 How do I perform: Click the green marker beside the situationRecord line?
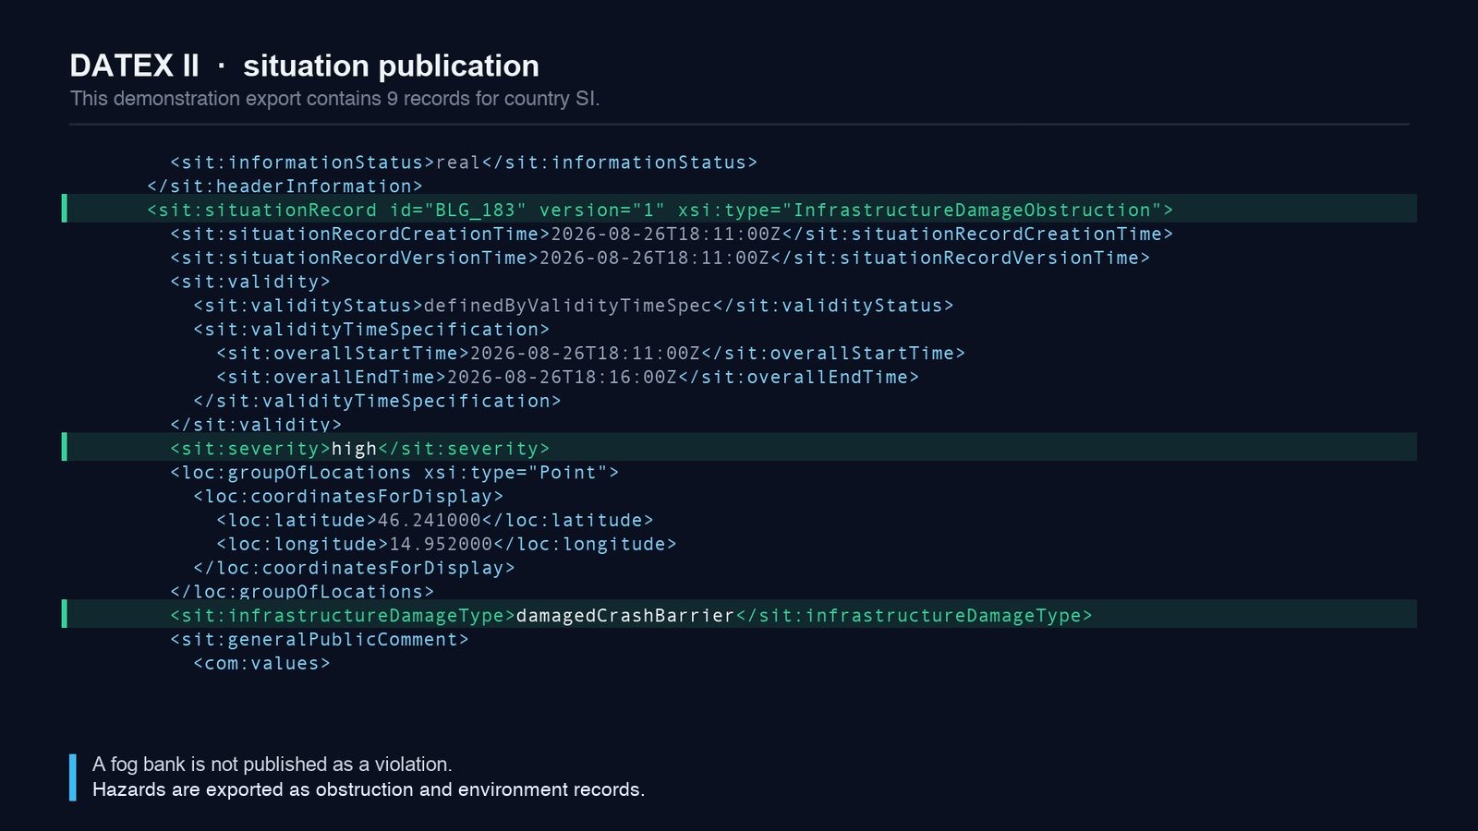point(64,209)
